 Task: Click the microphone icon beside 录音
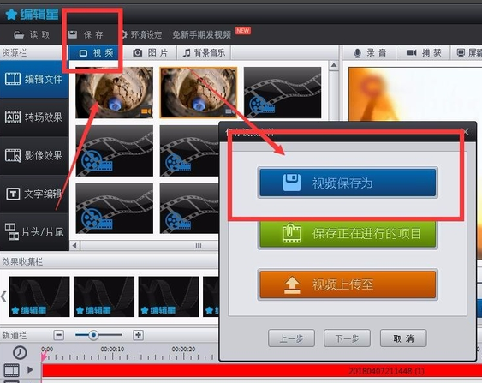357,53
